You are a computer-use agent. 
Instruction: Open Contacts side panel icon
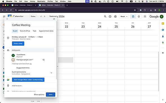(x=163, y=36)
